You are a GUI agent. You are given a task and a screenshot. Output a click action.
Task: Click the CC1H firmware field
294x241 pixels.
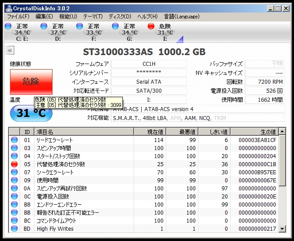[x=149, y=64]
